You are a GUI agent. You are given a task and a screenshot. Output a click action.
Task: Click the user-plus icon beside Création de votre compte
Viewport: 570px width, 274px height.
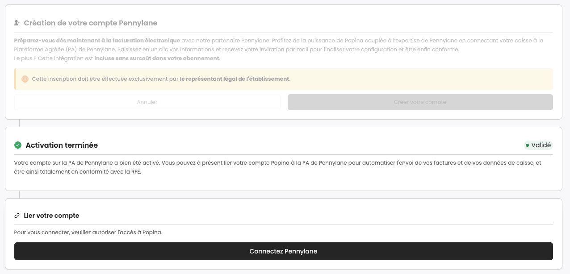(x=17, y=23)
